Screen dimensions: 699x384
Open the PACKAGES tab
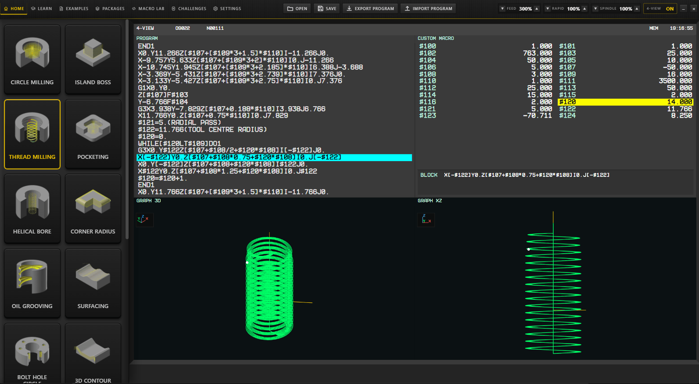[110, 8]
